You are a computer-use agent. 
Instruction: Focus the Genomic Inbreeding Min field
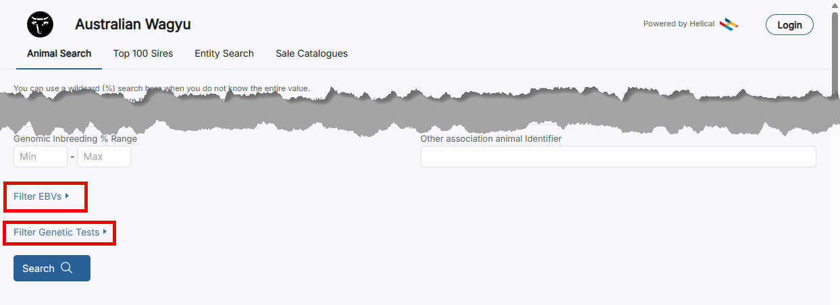click(x=41, y=157)
